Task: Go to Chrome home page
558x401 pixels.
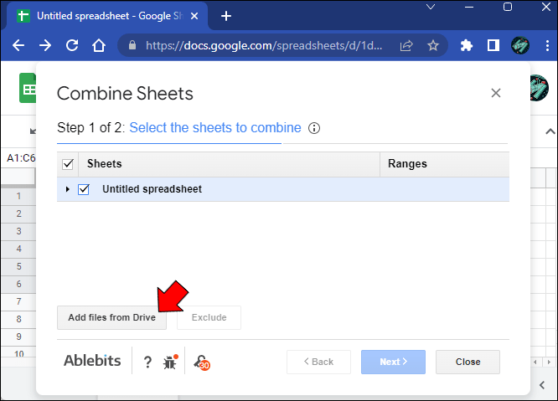Action: (x=99, y=45)
